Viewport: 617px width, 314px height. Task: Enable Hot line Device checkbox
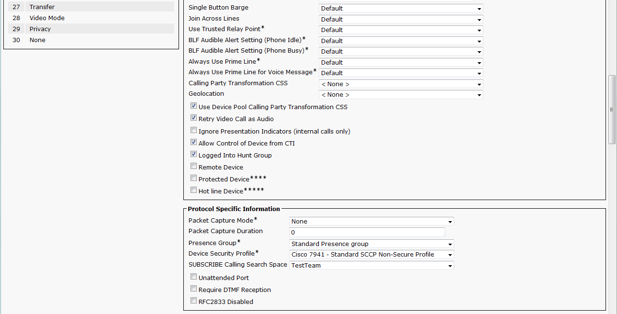(194, 190)
